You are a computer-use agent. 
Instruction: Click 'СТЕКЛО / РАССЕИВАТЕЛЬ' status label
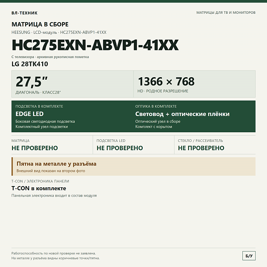click(x=200, y=141)
